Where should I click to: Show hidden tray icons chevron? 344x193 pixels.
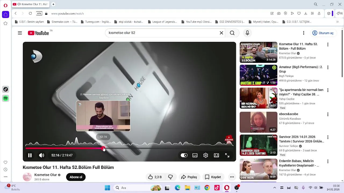click(x=274, y=188)
